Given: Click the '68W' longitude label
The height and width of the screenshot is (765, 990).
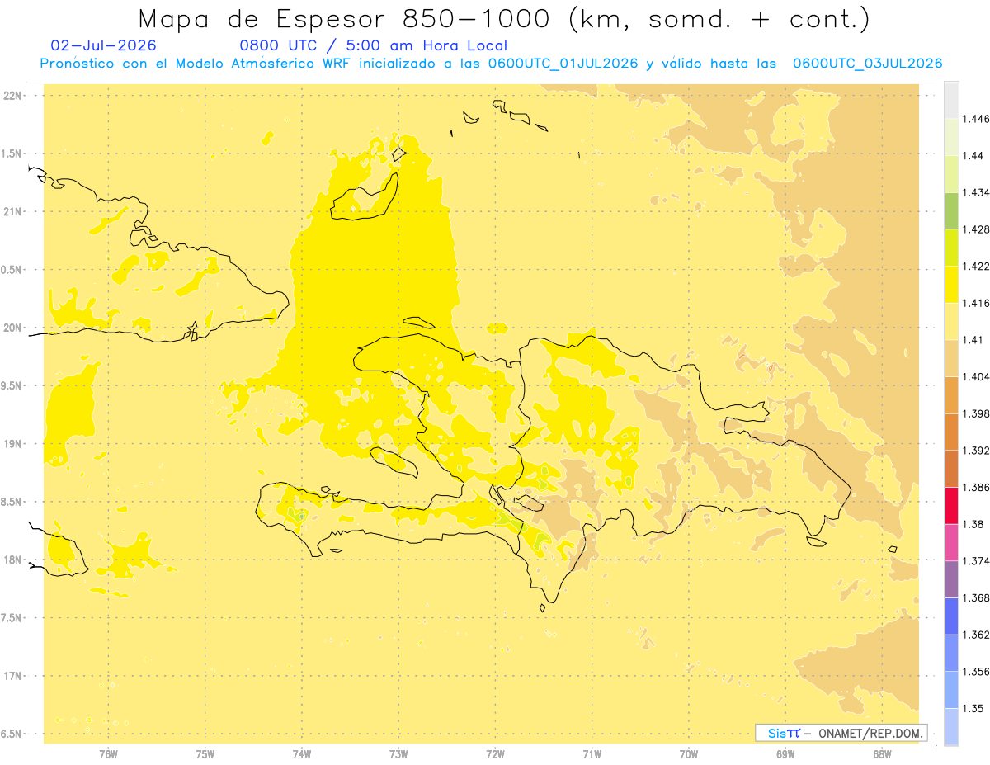Looking at the screenshot, I should pyautogui.click(x=882, y=753).
